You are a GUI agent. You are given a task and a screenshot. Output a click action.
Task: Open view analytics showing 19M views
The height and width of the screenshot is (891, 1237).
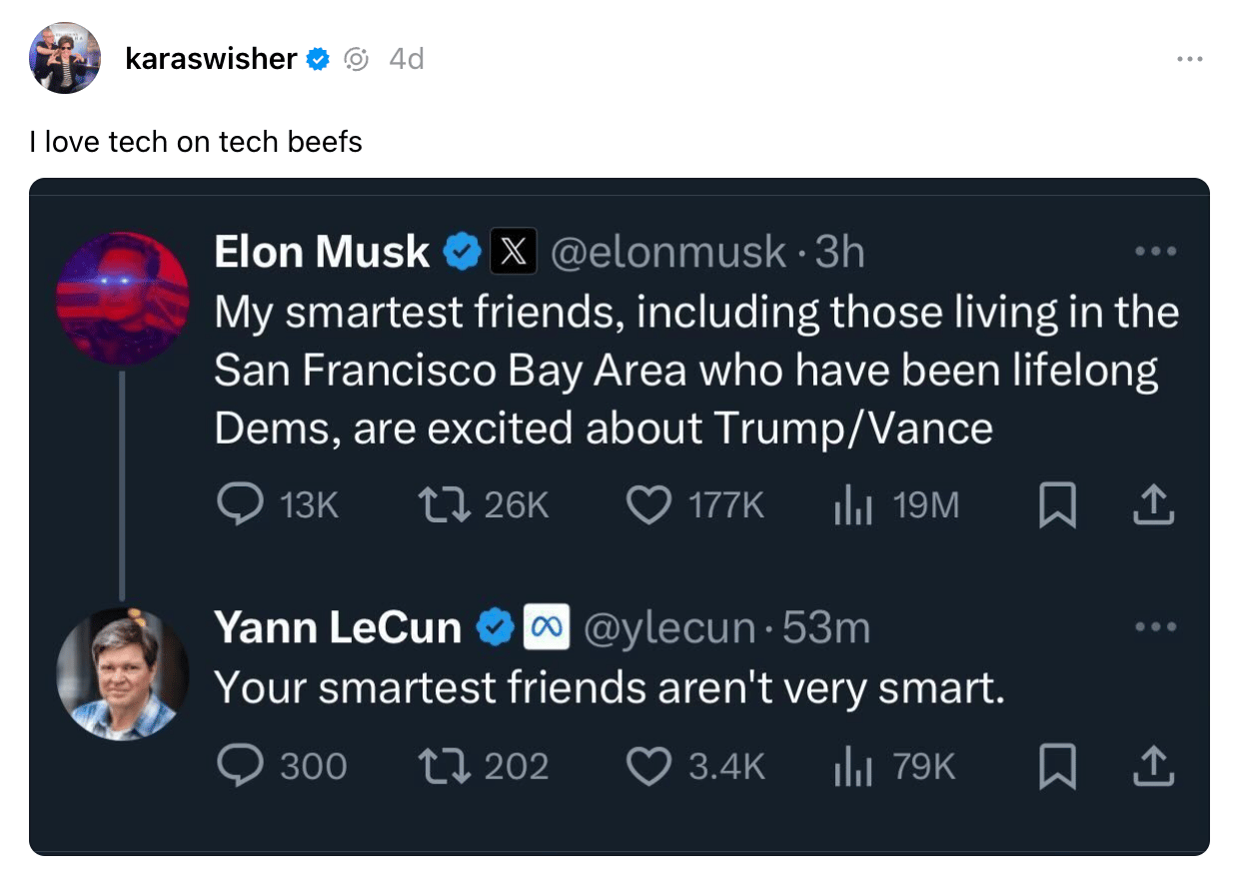click(x=853, y=506)
